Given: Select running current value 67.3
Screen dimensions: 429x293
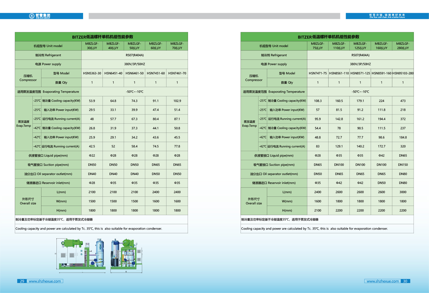Looking at the screenshot, I should click(x=134, y=119).
